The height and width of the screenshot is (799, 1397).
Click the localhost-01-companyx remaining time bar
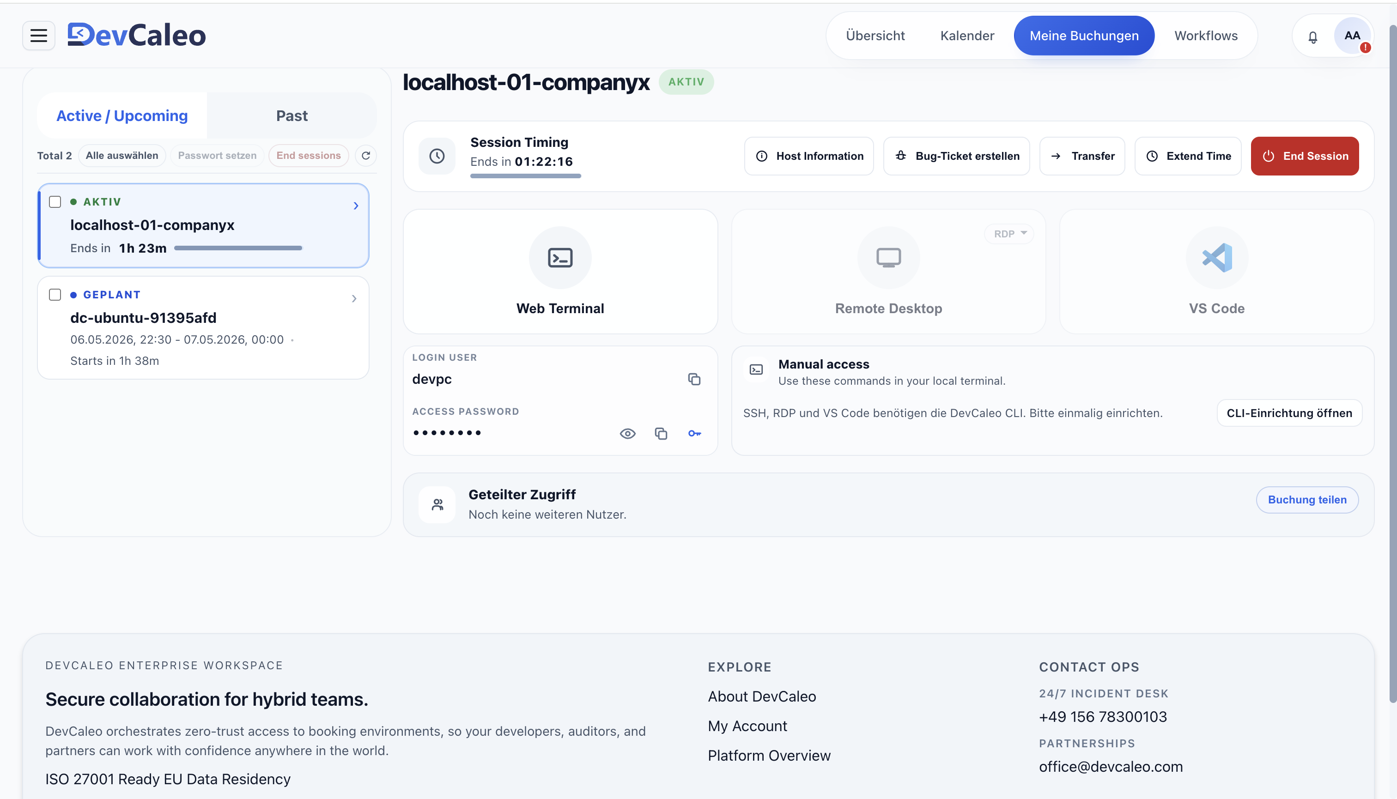[x=238, y=248]
